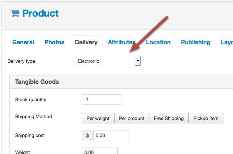
Task: Select Free Shipping option
Action: click(x=169, y=118)
